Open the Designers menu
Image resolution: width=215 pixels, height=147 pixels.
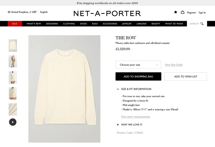point(52,24)
